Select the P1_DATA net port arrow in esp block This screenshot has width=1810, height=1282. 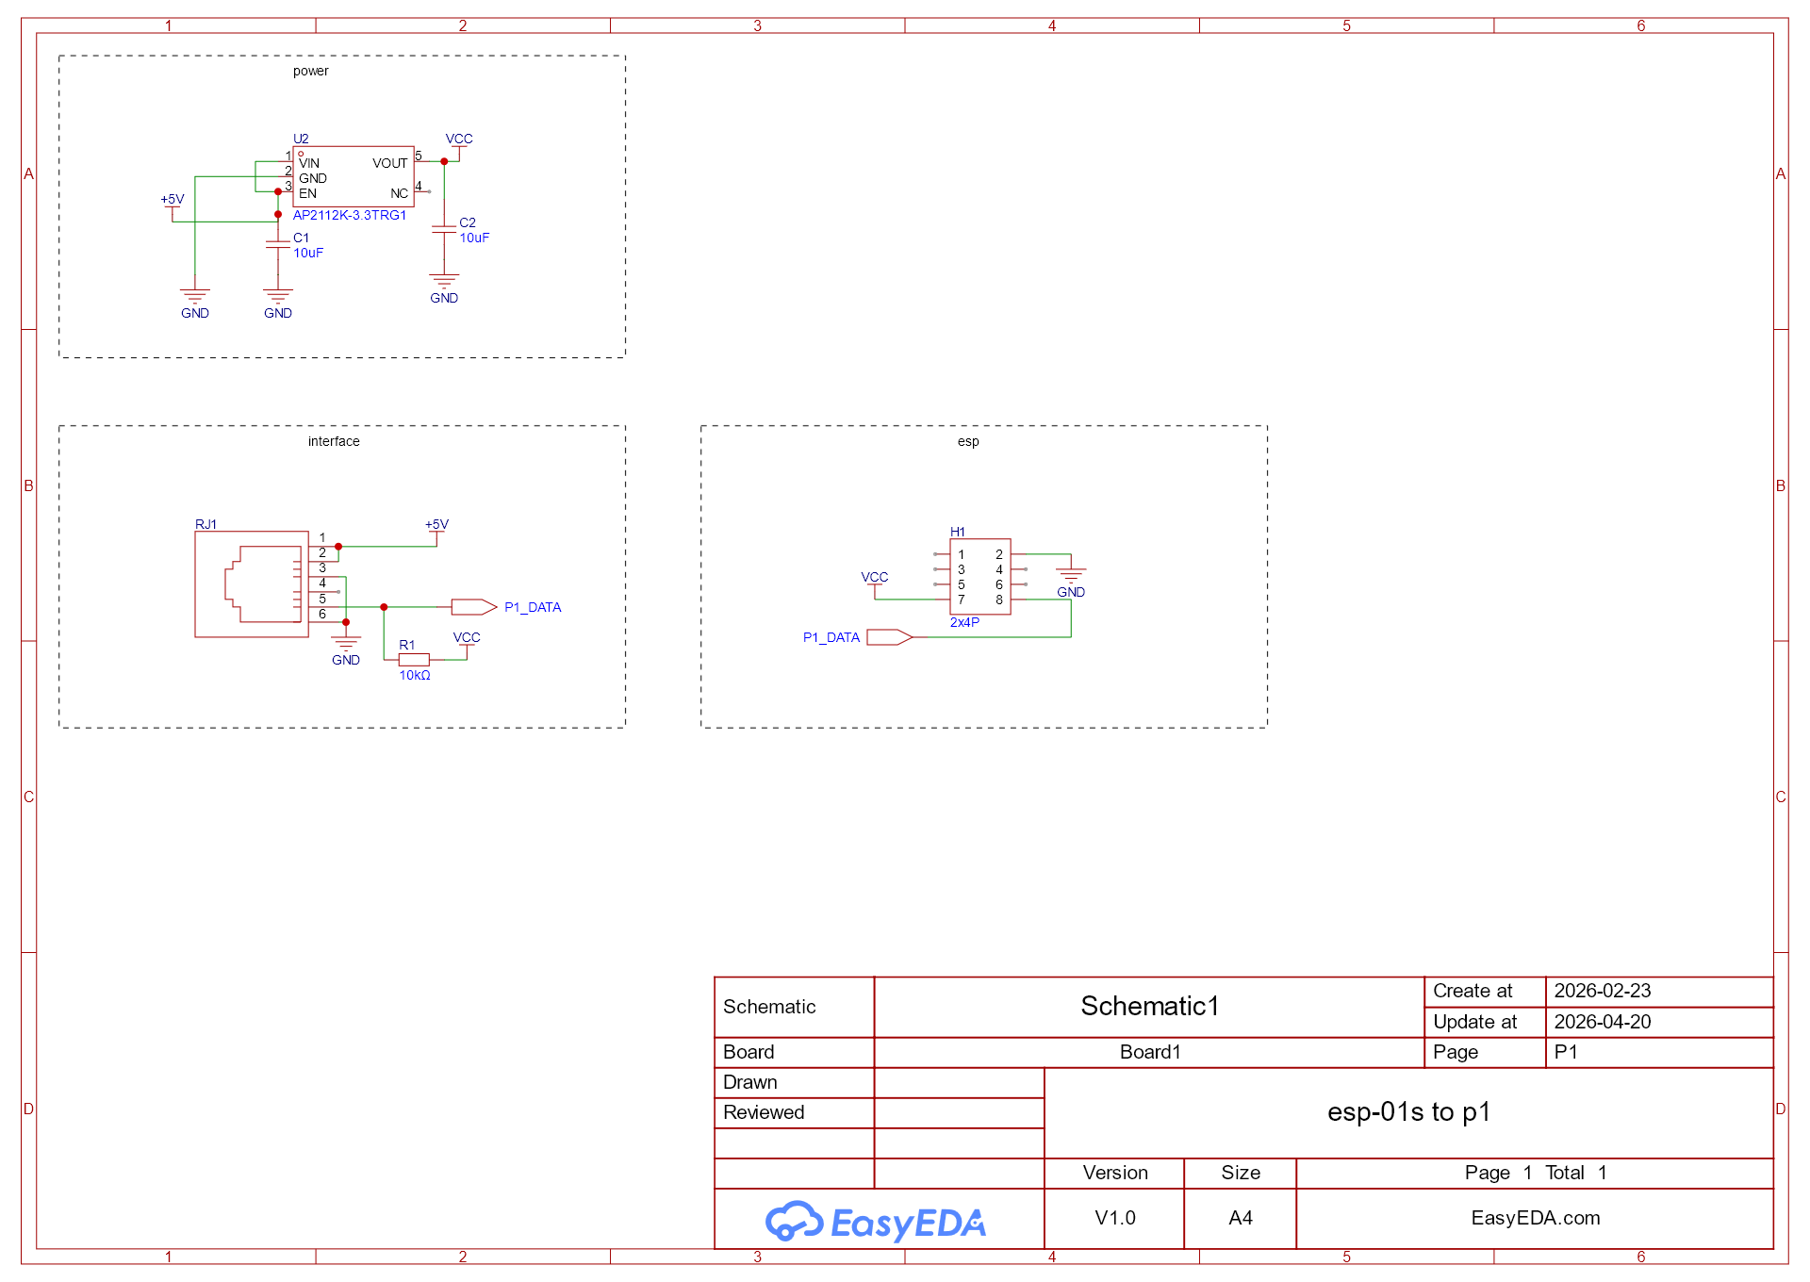point(890,637)
